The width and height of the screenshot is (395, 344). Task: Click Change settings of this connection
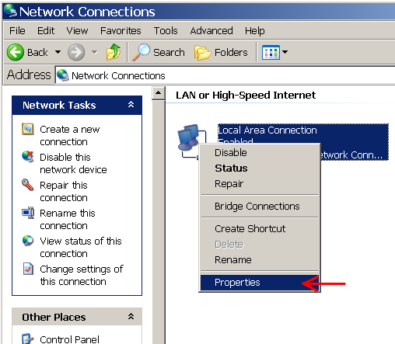click(x=82, y=275)
